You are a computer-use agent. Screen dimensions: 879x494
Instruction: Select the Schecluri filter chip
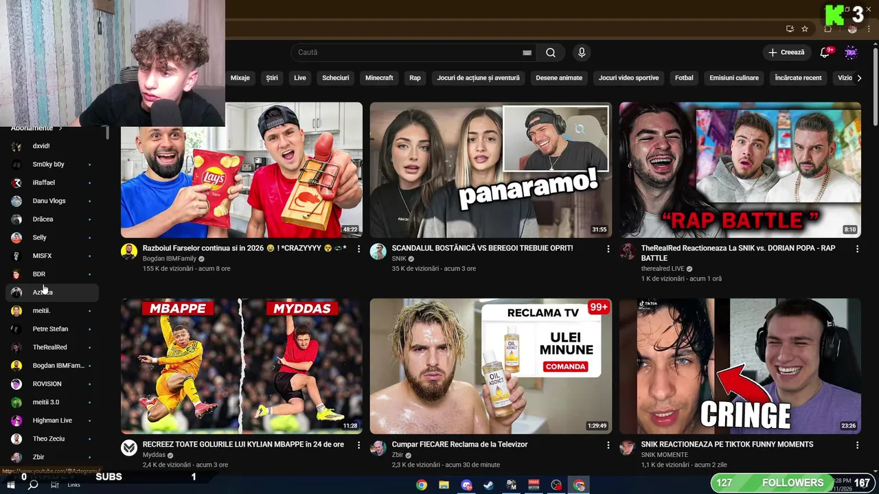point(336,78)
